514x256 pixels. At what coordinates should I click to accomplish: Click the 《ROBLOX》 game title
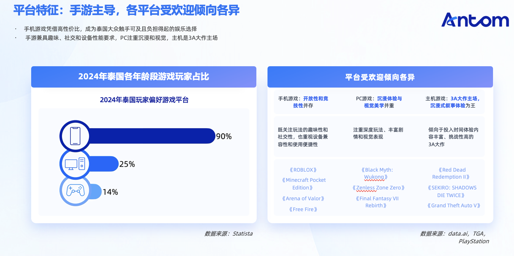pyautogui.click(x=303, y=170)
